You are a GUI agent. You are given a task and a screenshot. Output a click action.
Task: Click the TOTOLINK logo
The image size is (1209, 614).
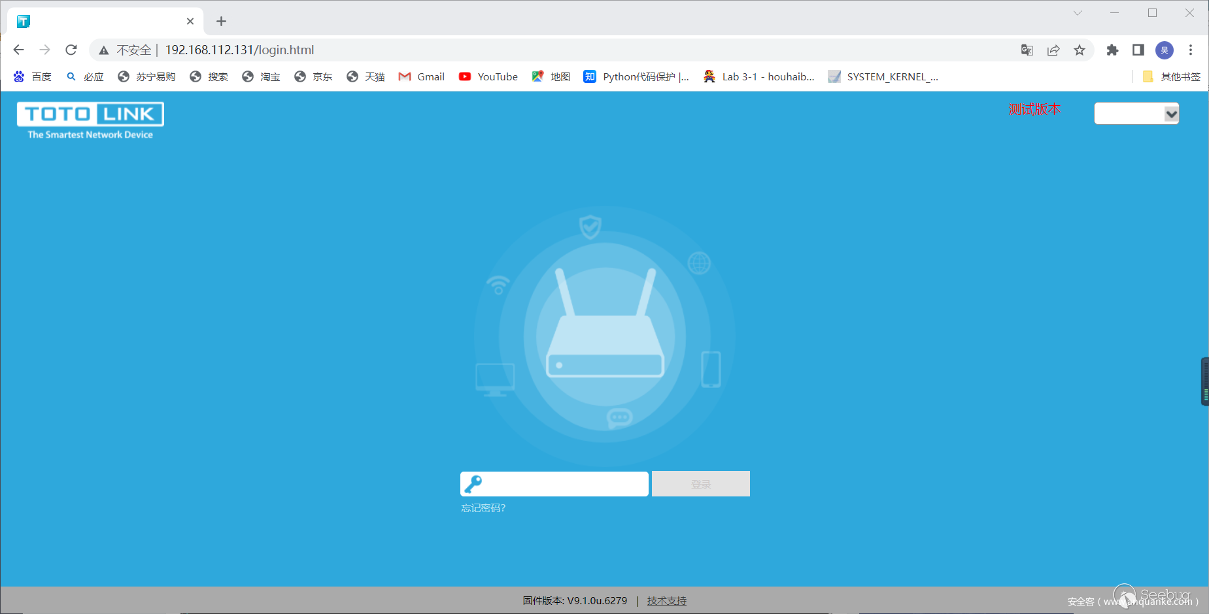point(90,121)
